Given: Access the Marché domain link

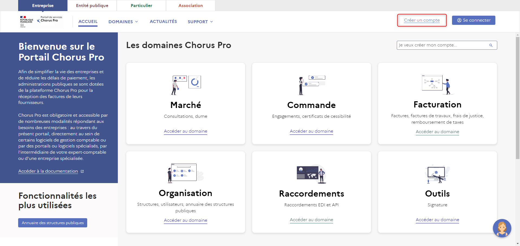Looking at the screenshot, I should pos(186,131).
